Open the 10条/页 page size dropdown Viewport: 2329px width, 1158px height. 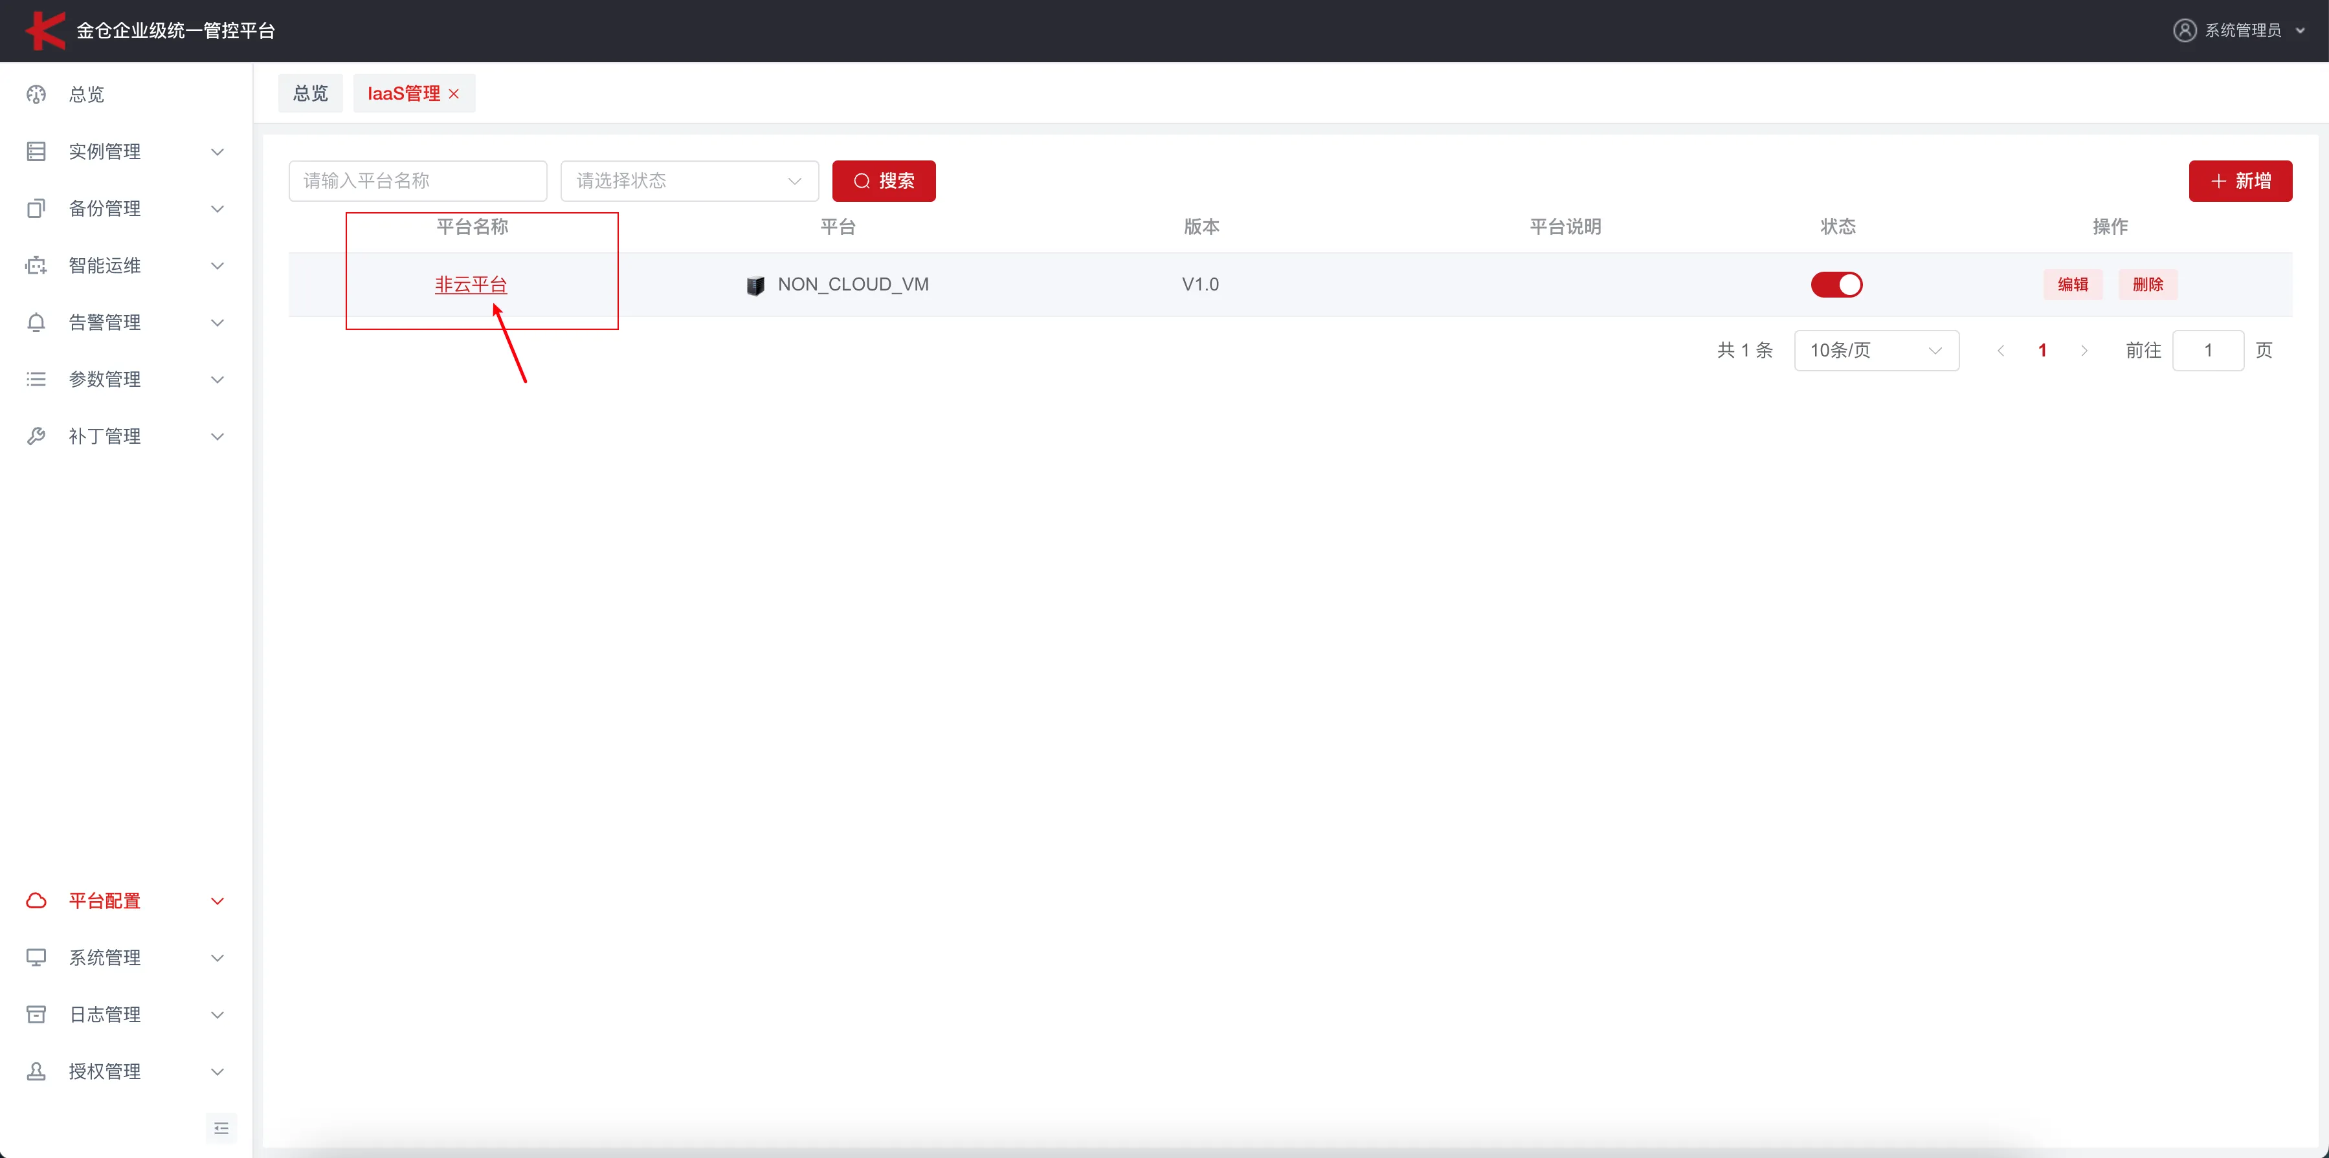[x=1876, y=351]
